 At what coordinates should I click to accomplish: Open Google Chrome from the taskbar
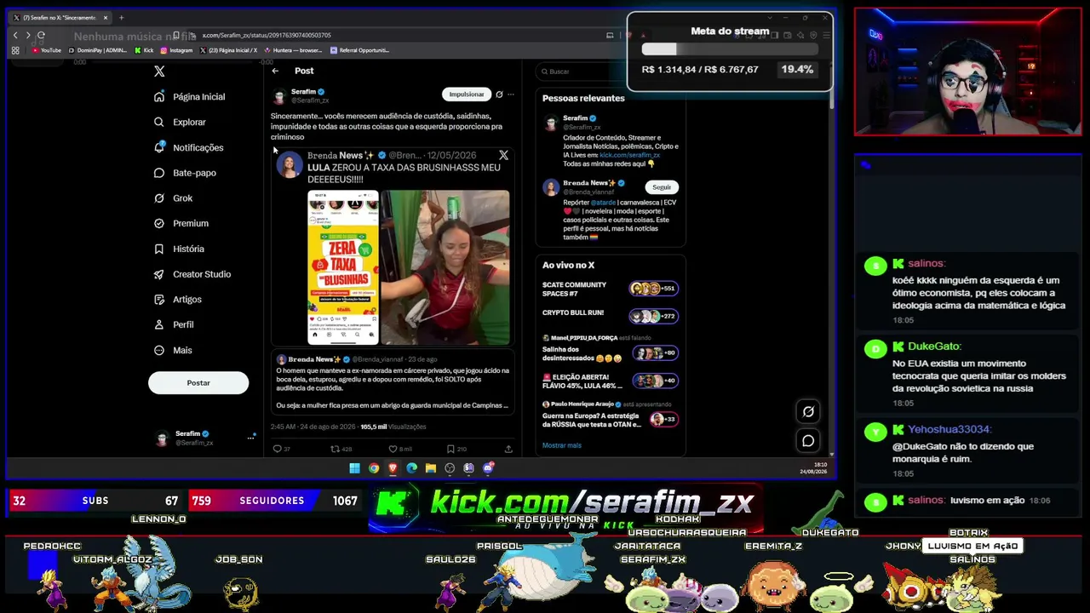(374, 467)
